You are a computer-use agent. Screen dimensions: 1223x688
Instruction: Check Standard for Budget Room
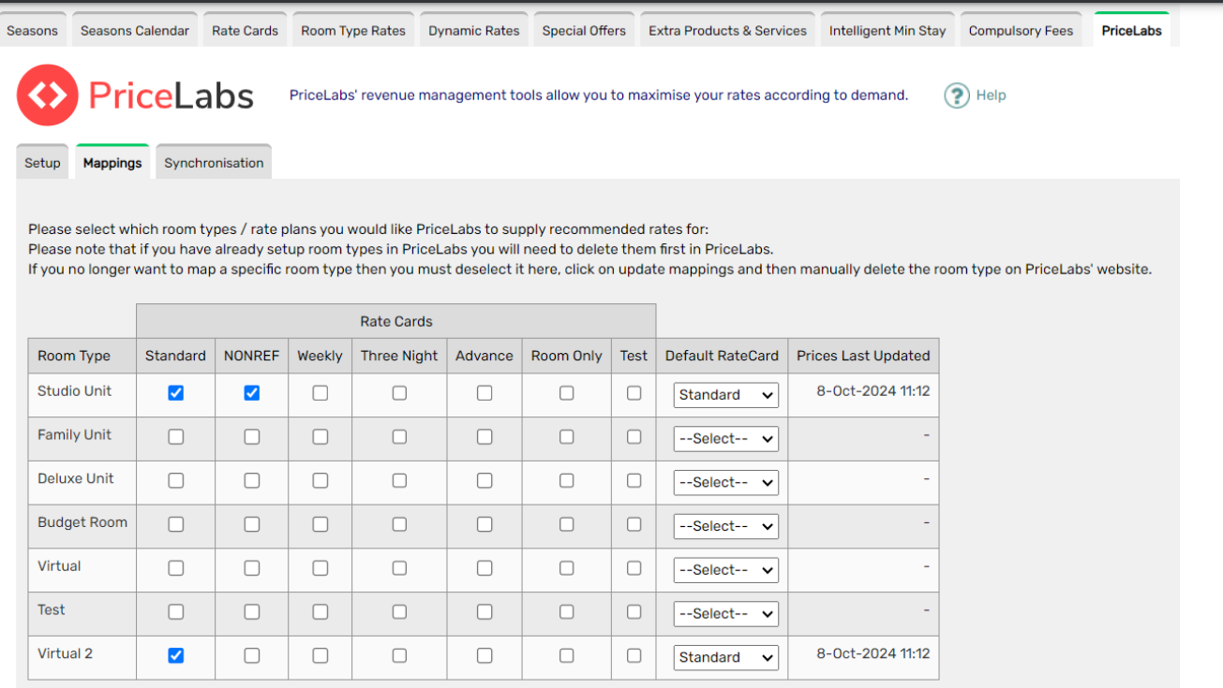point(175,525)
